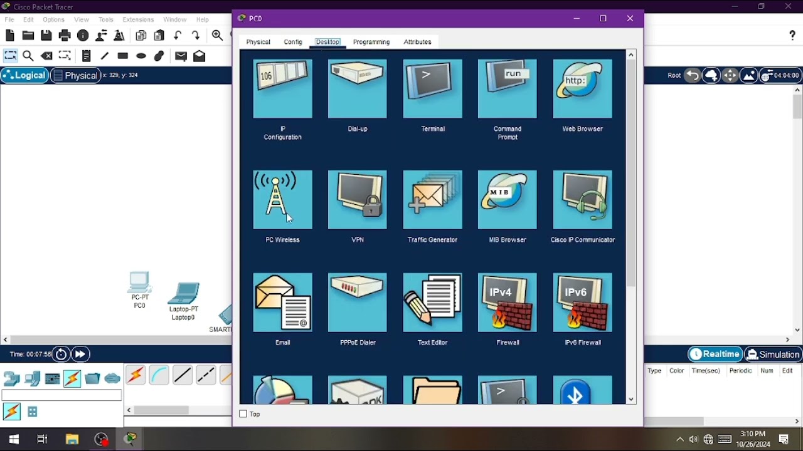Click the Print toolbar icon
The height and width of the screenshot is (451, 803).
65,36
